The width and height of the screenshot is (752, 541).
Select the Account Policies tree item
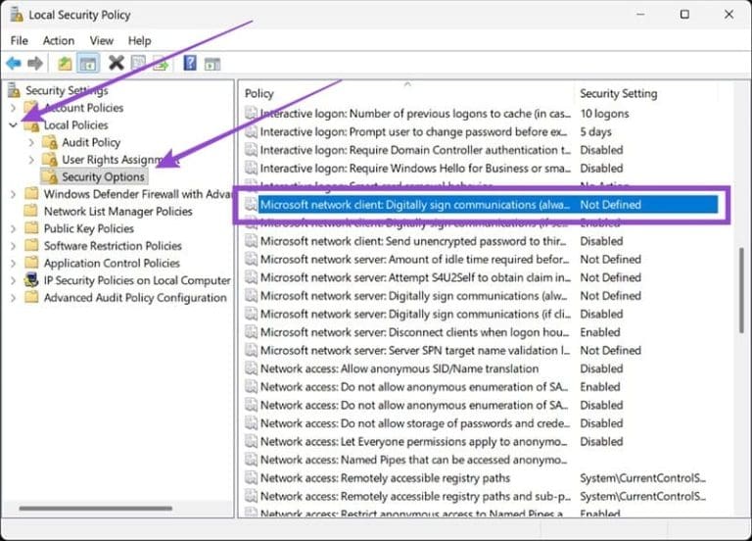(83, 108)
